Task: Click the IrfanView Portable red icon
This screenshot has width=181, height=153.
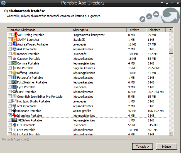Action: coord(14,116)
